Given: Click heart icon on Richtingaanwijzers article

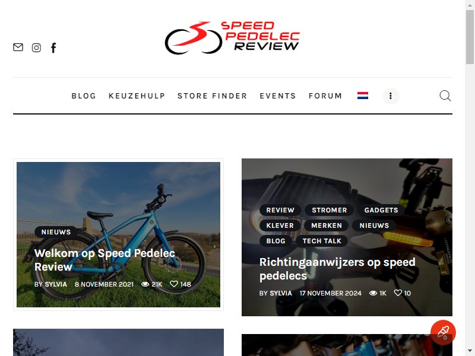Looking at the screenshot, I should click(x=398, y=293).
